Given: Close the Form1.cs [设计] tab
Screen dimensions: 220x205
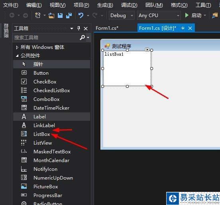Looking at the screenshot, I should coord(190,28).
